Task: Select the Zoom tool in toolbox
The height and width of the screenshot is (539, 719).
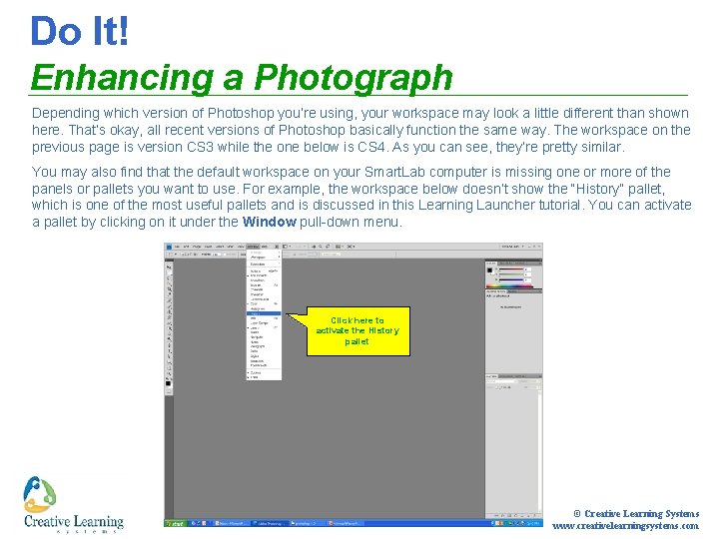Action: click(169, 373)
